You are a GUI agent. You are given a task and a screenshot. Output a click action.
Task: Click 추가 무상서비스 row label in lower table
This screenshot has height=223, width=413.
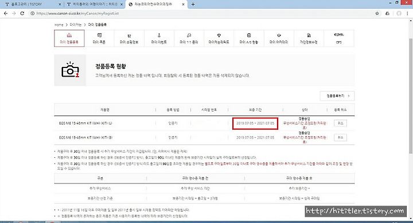[x=100, y=188]
